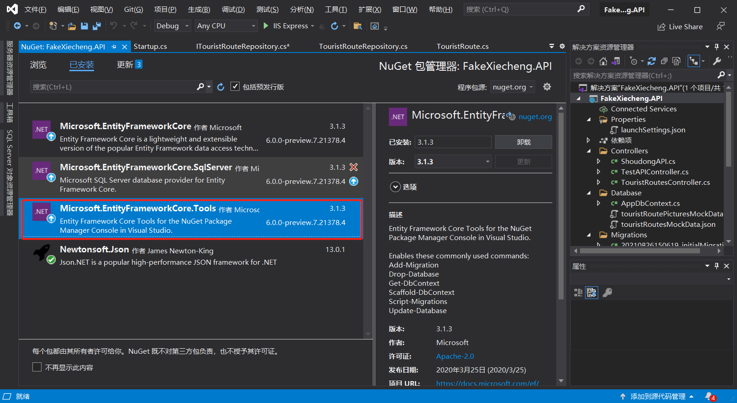Start debugging with the green play icon
737x403 pixels.
point(266,26)
